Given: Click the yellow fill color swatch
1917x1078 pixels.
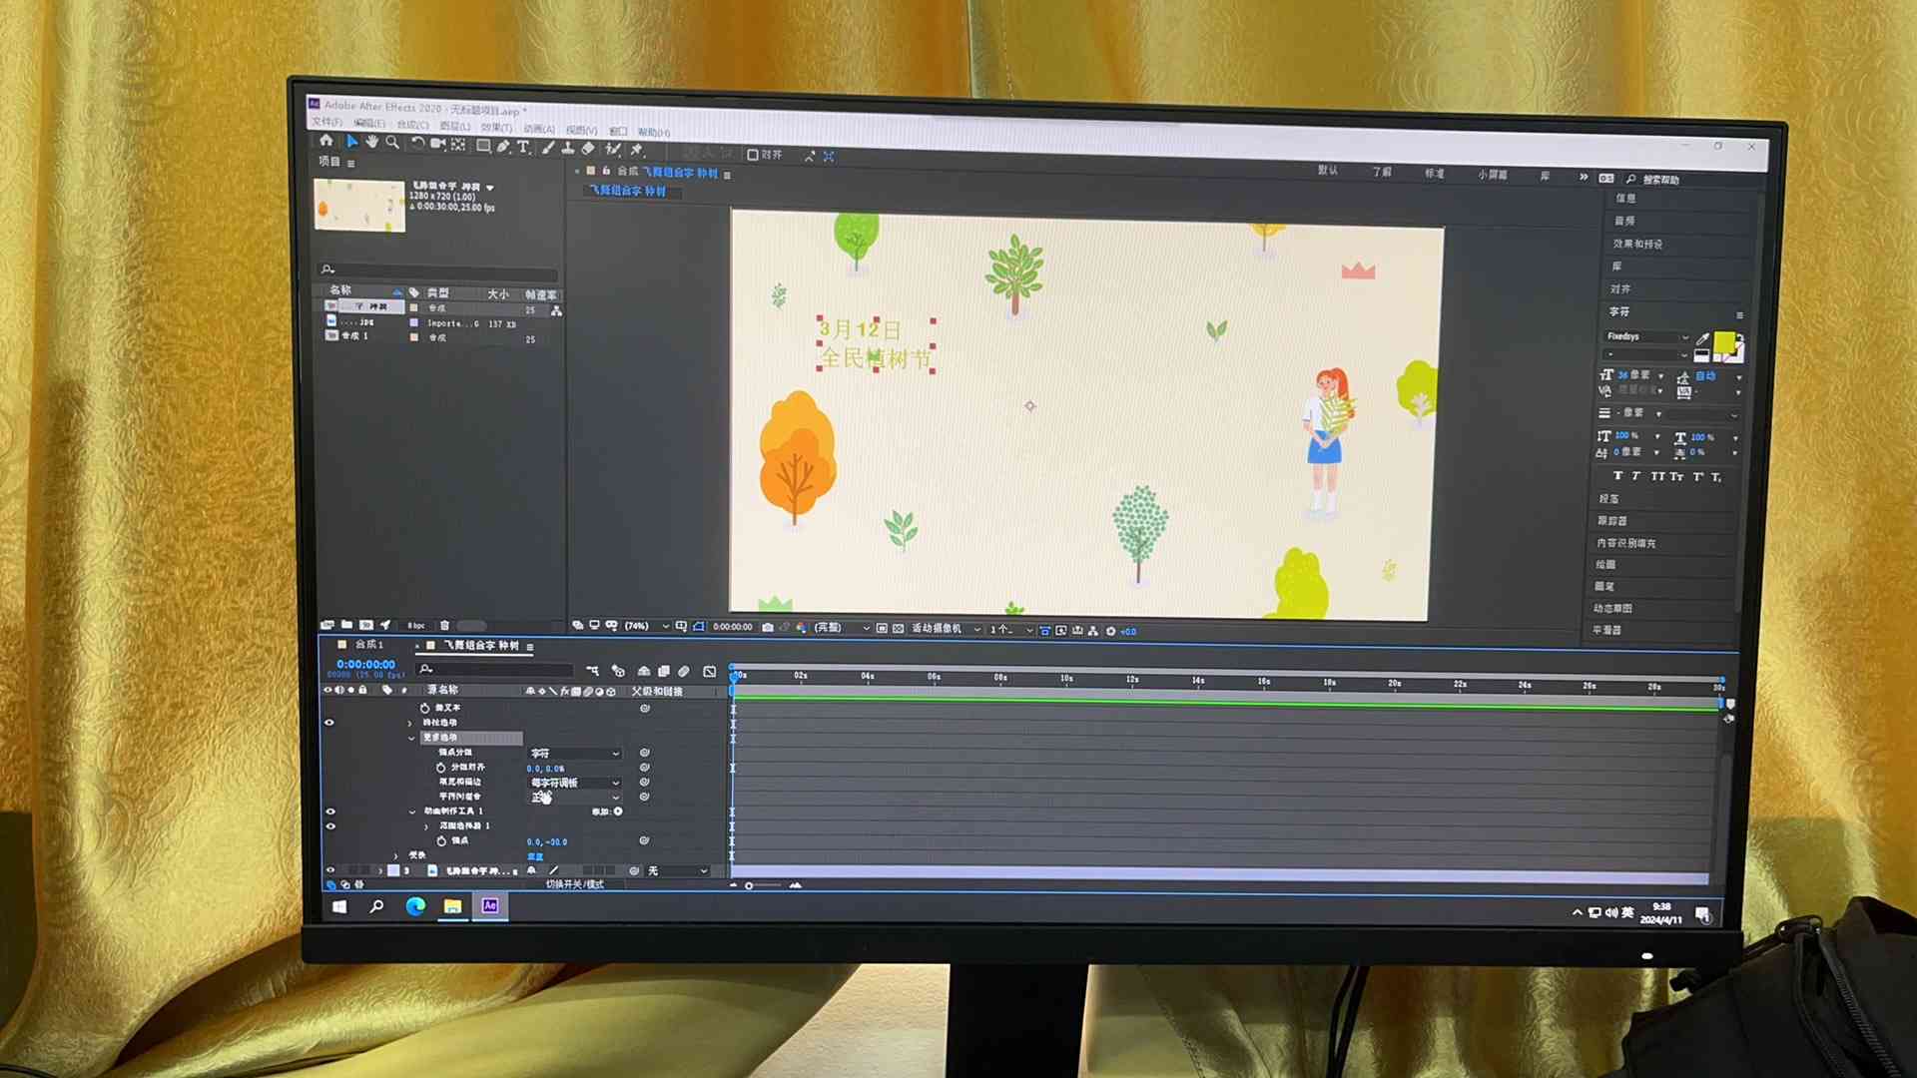Looking at the screenshot, I should (x=1724, y=342).
